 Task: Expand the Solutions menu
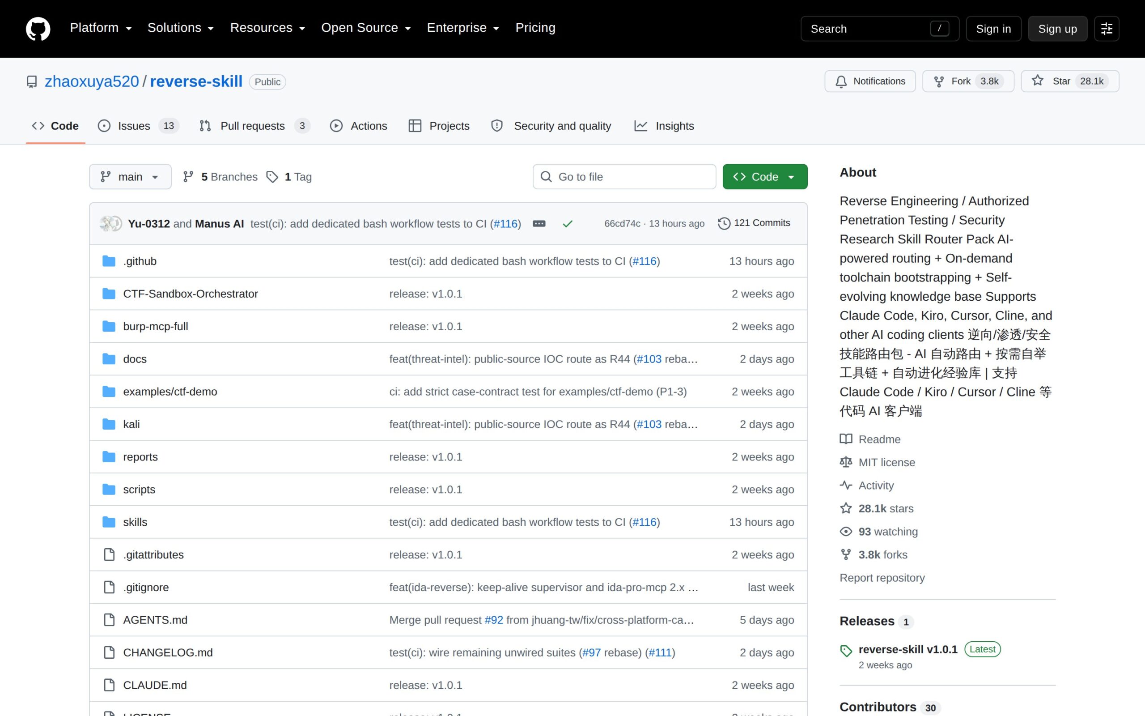coord(181,28)
